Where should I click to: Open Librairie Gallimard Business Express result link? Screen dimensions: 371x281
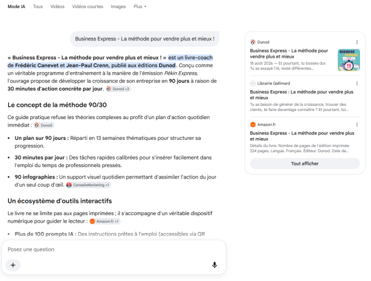301,95
